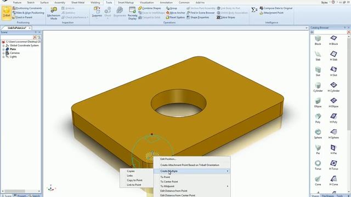The width and height of the screenshot is (351, 197).
Task: Open Find in Scene Browser
Action: [x=201, y=13]
